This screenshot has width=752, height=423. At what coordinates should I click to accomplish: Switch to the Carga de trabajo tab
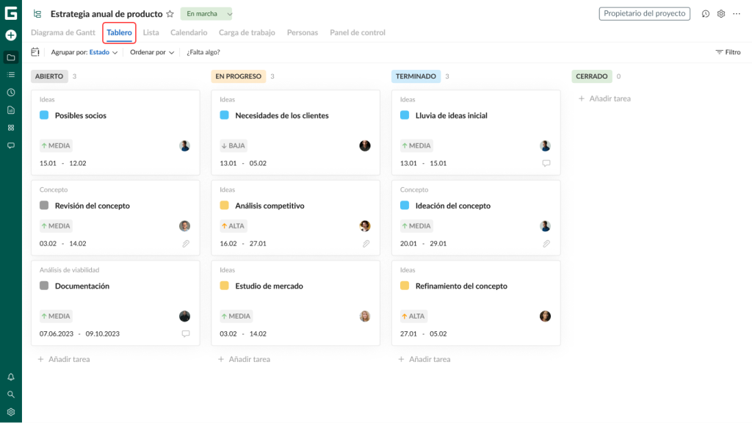click(x=247, y=32)
